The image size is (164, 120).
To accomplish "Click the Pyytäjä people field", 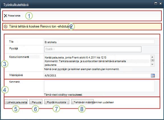I will pos(93,49).
